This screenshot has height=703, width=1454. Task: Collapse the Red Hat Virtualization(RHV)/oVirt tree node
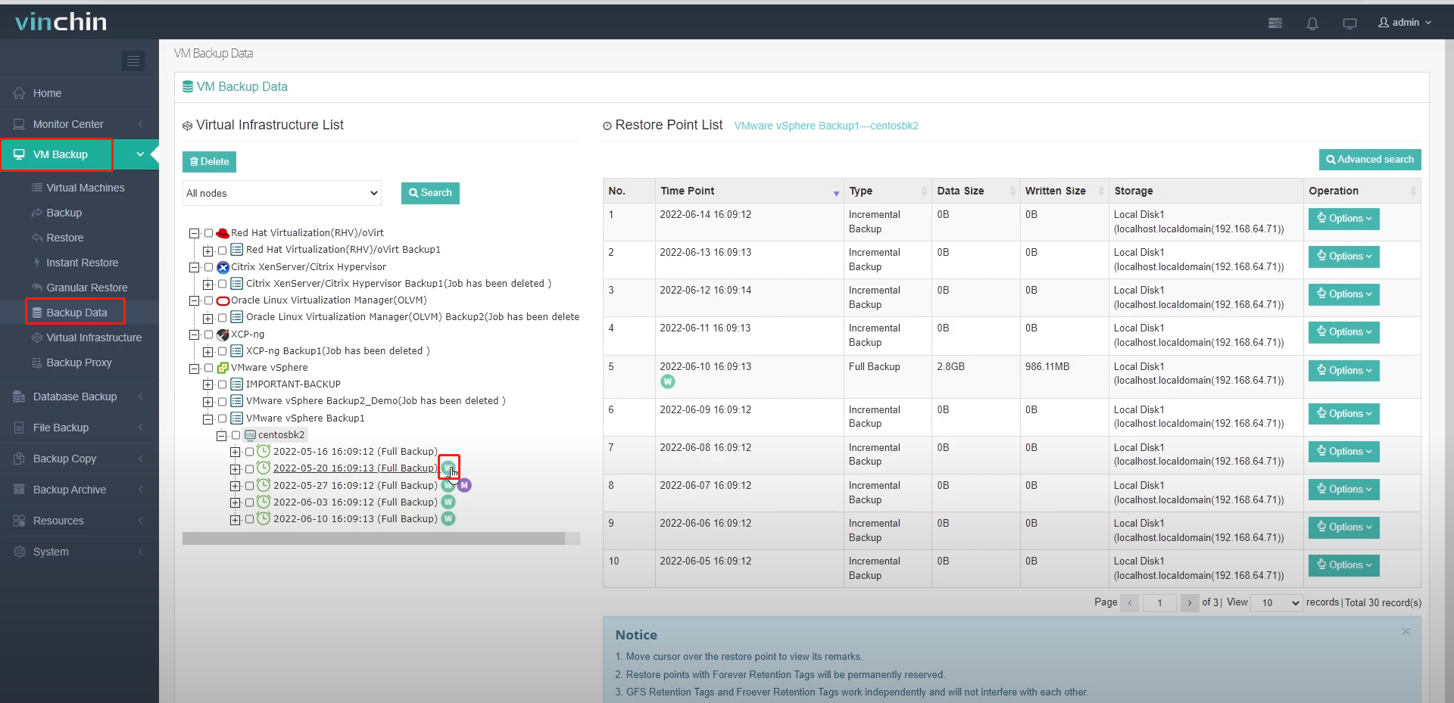(x=194, y=234)
